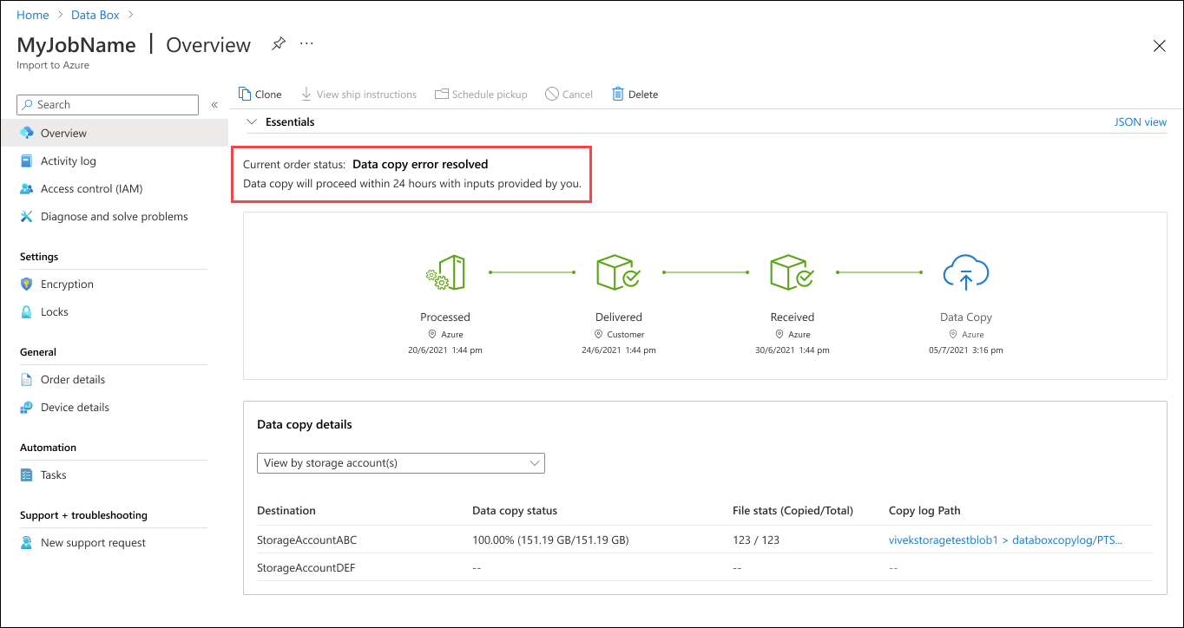View Device details
Screen dimensions: 1184x628
tap(75, 407)
